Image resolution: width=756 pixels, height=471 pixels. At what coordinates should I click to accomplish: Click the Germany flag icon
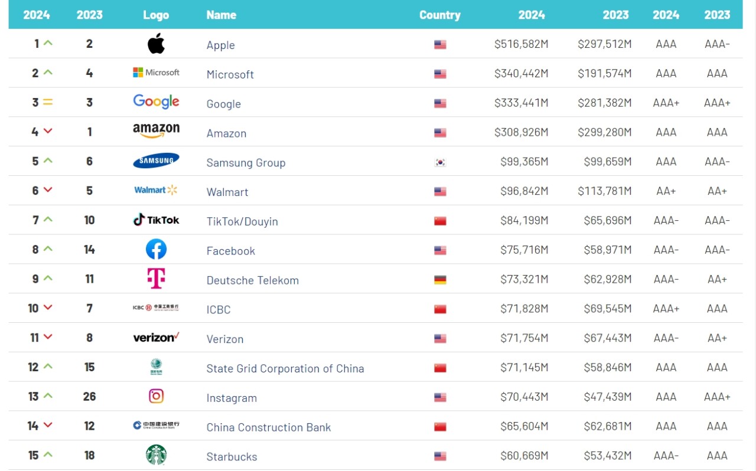click(x=440, y=280)
